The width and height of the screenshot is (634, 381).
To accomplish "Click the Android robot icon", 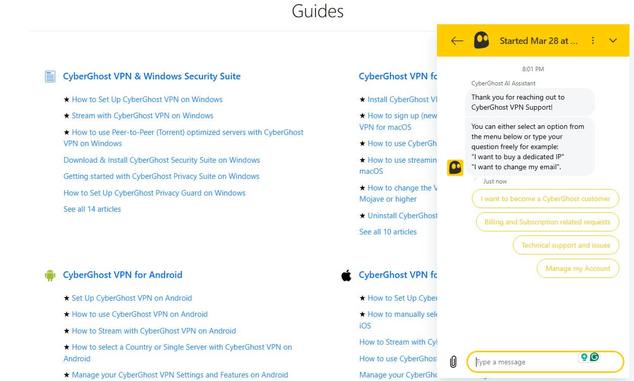I will point(50,275).
